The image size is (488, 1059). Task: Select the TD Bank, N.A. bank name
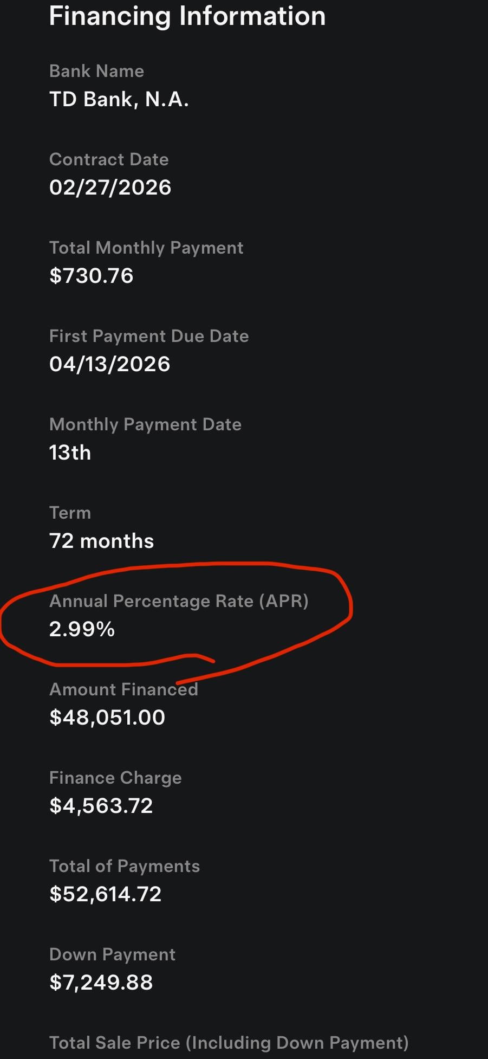119,99
